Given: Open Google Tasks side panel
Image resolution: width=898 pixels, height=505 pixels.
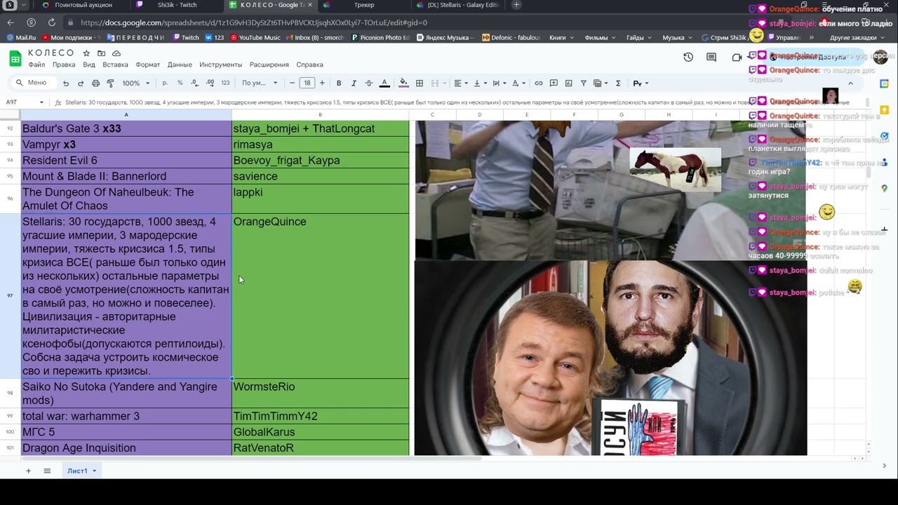Looking at the screenshot, I should point(884,136).
